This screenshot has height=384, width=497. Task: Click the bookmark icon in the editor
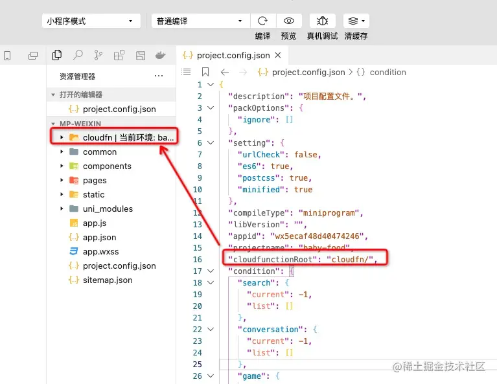click(205, 73)
